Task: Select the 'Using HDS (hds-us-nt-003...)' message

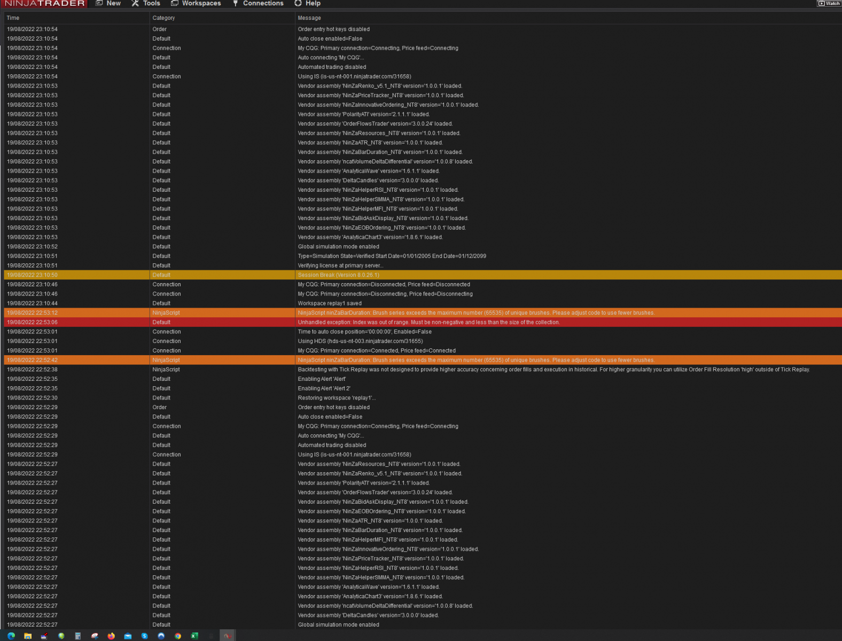Action: (360, 341)
